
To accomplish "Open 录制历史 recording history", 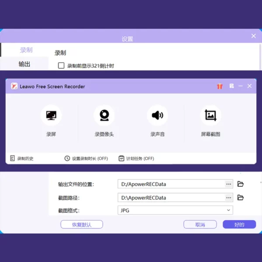I will (x=22, y=158).
